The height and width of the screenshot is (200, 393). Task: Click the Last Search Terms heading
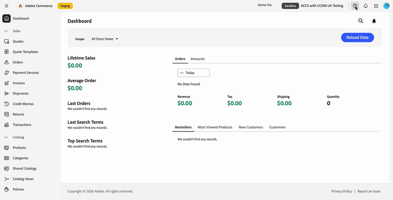click(x=85, y=122)
